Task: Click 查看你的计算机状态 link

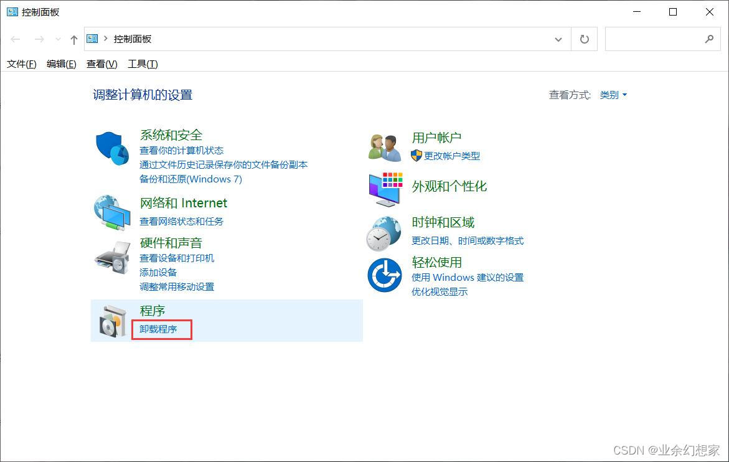Action: pos(181,151)
